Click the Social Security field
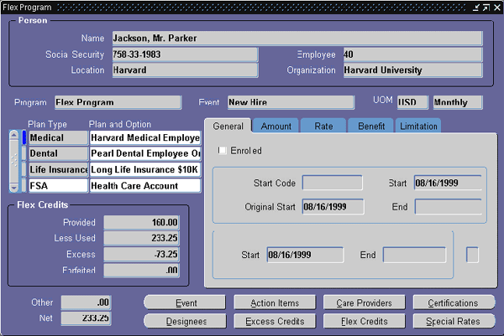 (x=185, y=54)
